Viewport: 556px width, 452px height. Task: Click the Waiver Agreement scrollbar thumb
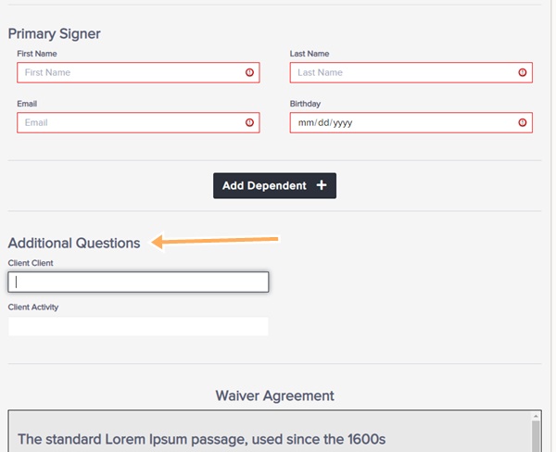click(536, 436)
